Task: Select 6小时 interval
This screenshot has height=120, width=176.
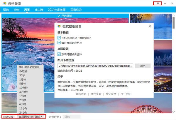Action: 30,104
